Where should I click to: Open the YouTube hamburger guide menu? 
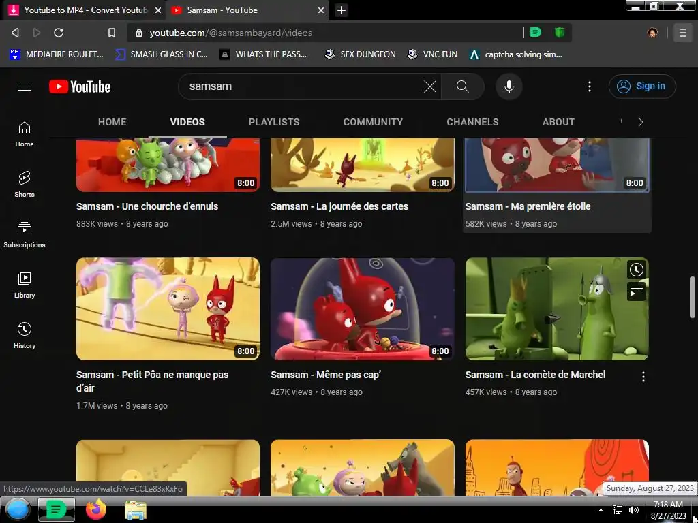(x=25, y=86)
